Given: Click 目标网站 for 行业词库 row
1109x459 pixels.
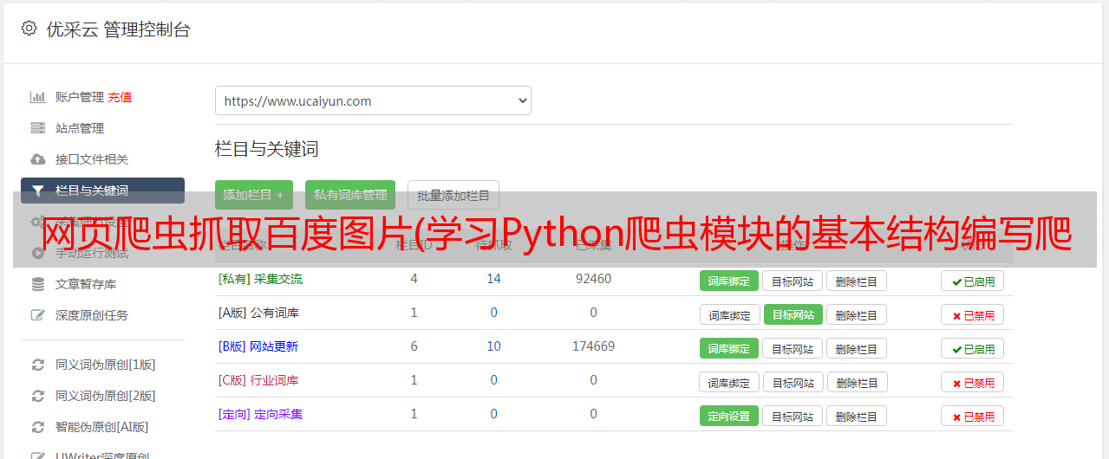Looking at the screenshot, I should 793,382.
